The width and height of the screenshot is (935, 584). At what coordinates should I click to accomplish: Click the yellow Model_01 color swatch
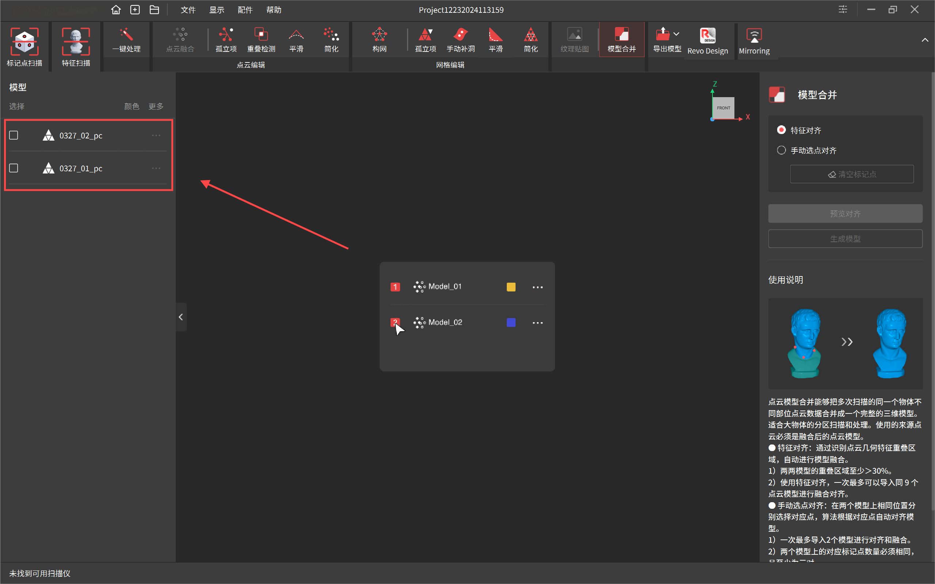[x=511, y=287]
